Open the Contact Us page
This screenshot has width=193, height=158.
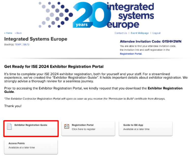click(121, 33)
